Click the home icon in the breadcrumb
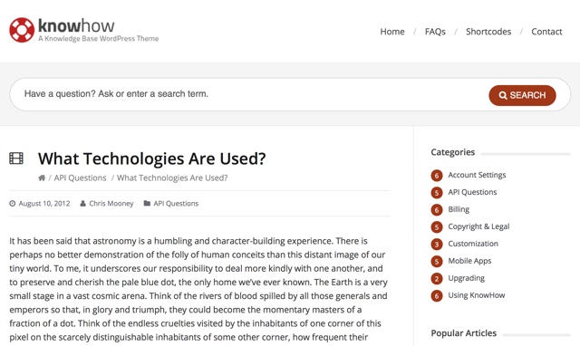The width and height of the screenshot is (580, 346). 42,178
